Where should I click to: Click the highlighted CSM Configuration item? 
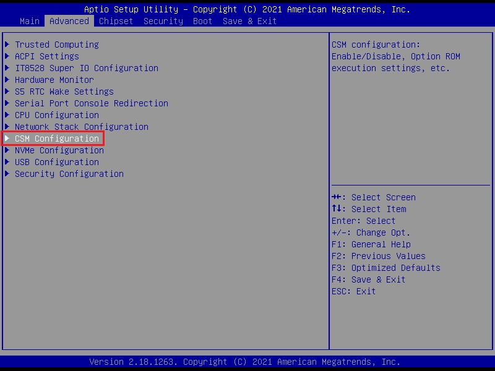pyautogui.click(x=56, y=139)
